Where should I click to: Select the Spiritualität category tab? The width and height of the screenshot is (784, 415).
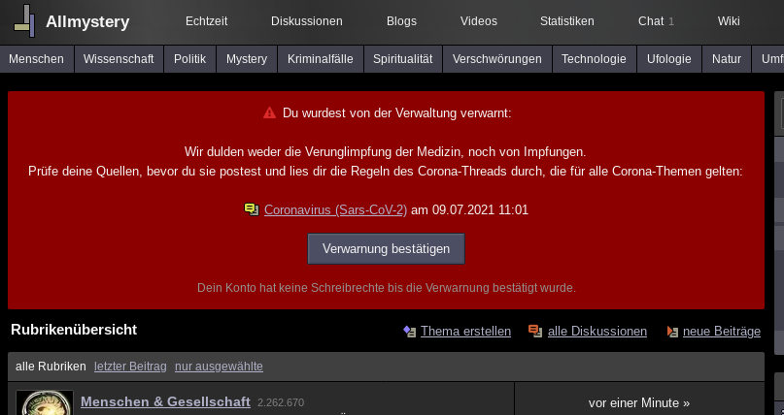click(x=403, y=59)
